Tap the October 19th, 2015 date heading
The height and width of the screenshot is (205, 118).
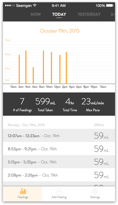tap(60, 31)
